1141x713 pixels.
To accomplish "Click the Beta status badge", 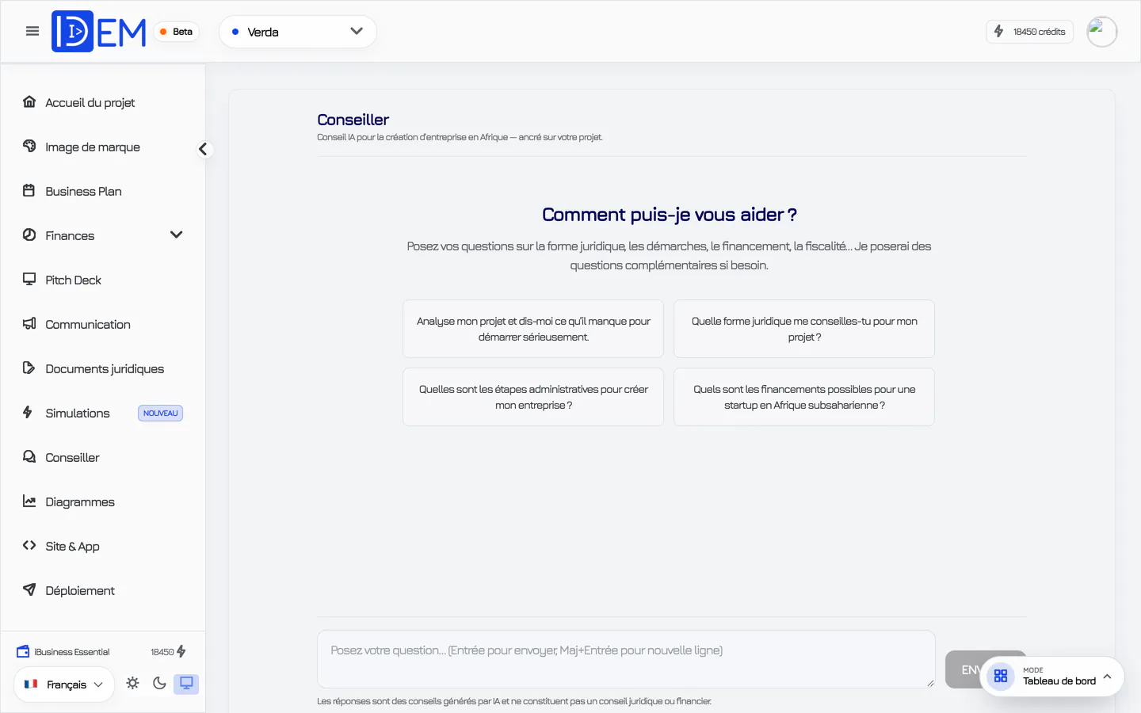I will point(176,32).
